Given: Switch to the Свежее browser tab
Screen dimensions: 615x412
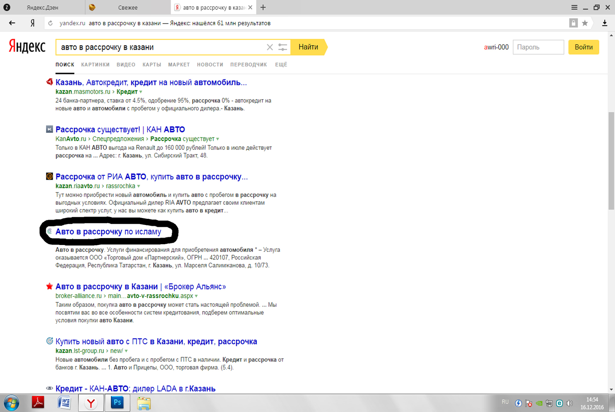Looking at the screenshot, I should pos(128,7).
